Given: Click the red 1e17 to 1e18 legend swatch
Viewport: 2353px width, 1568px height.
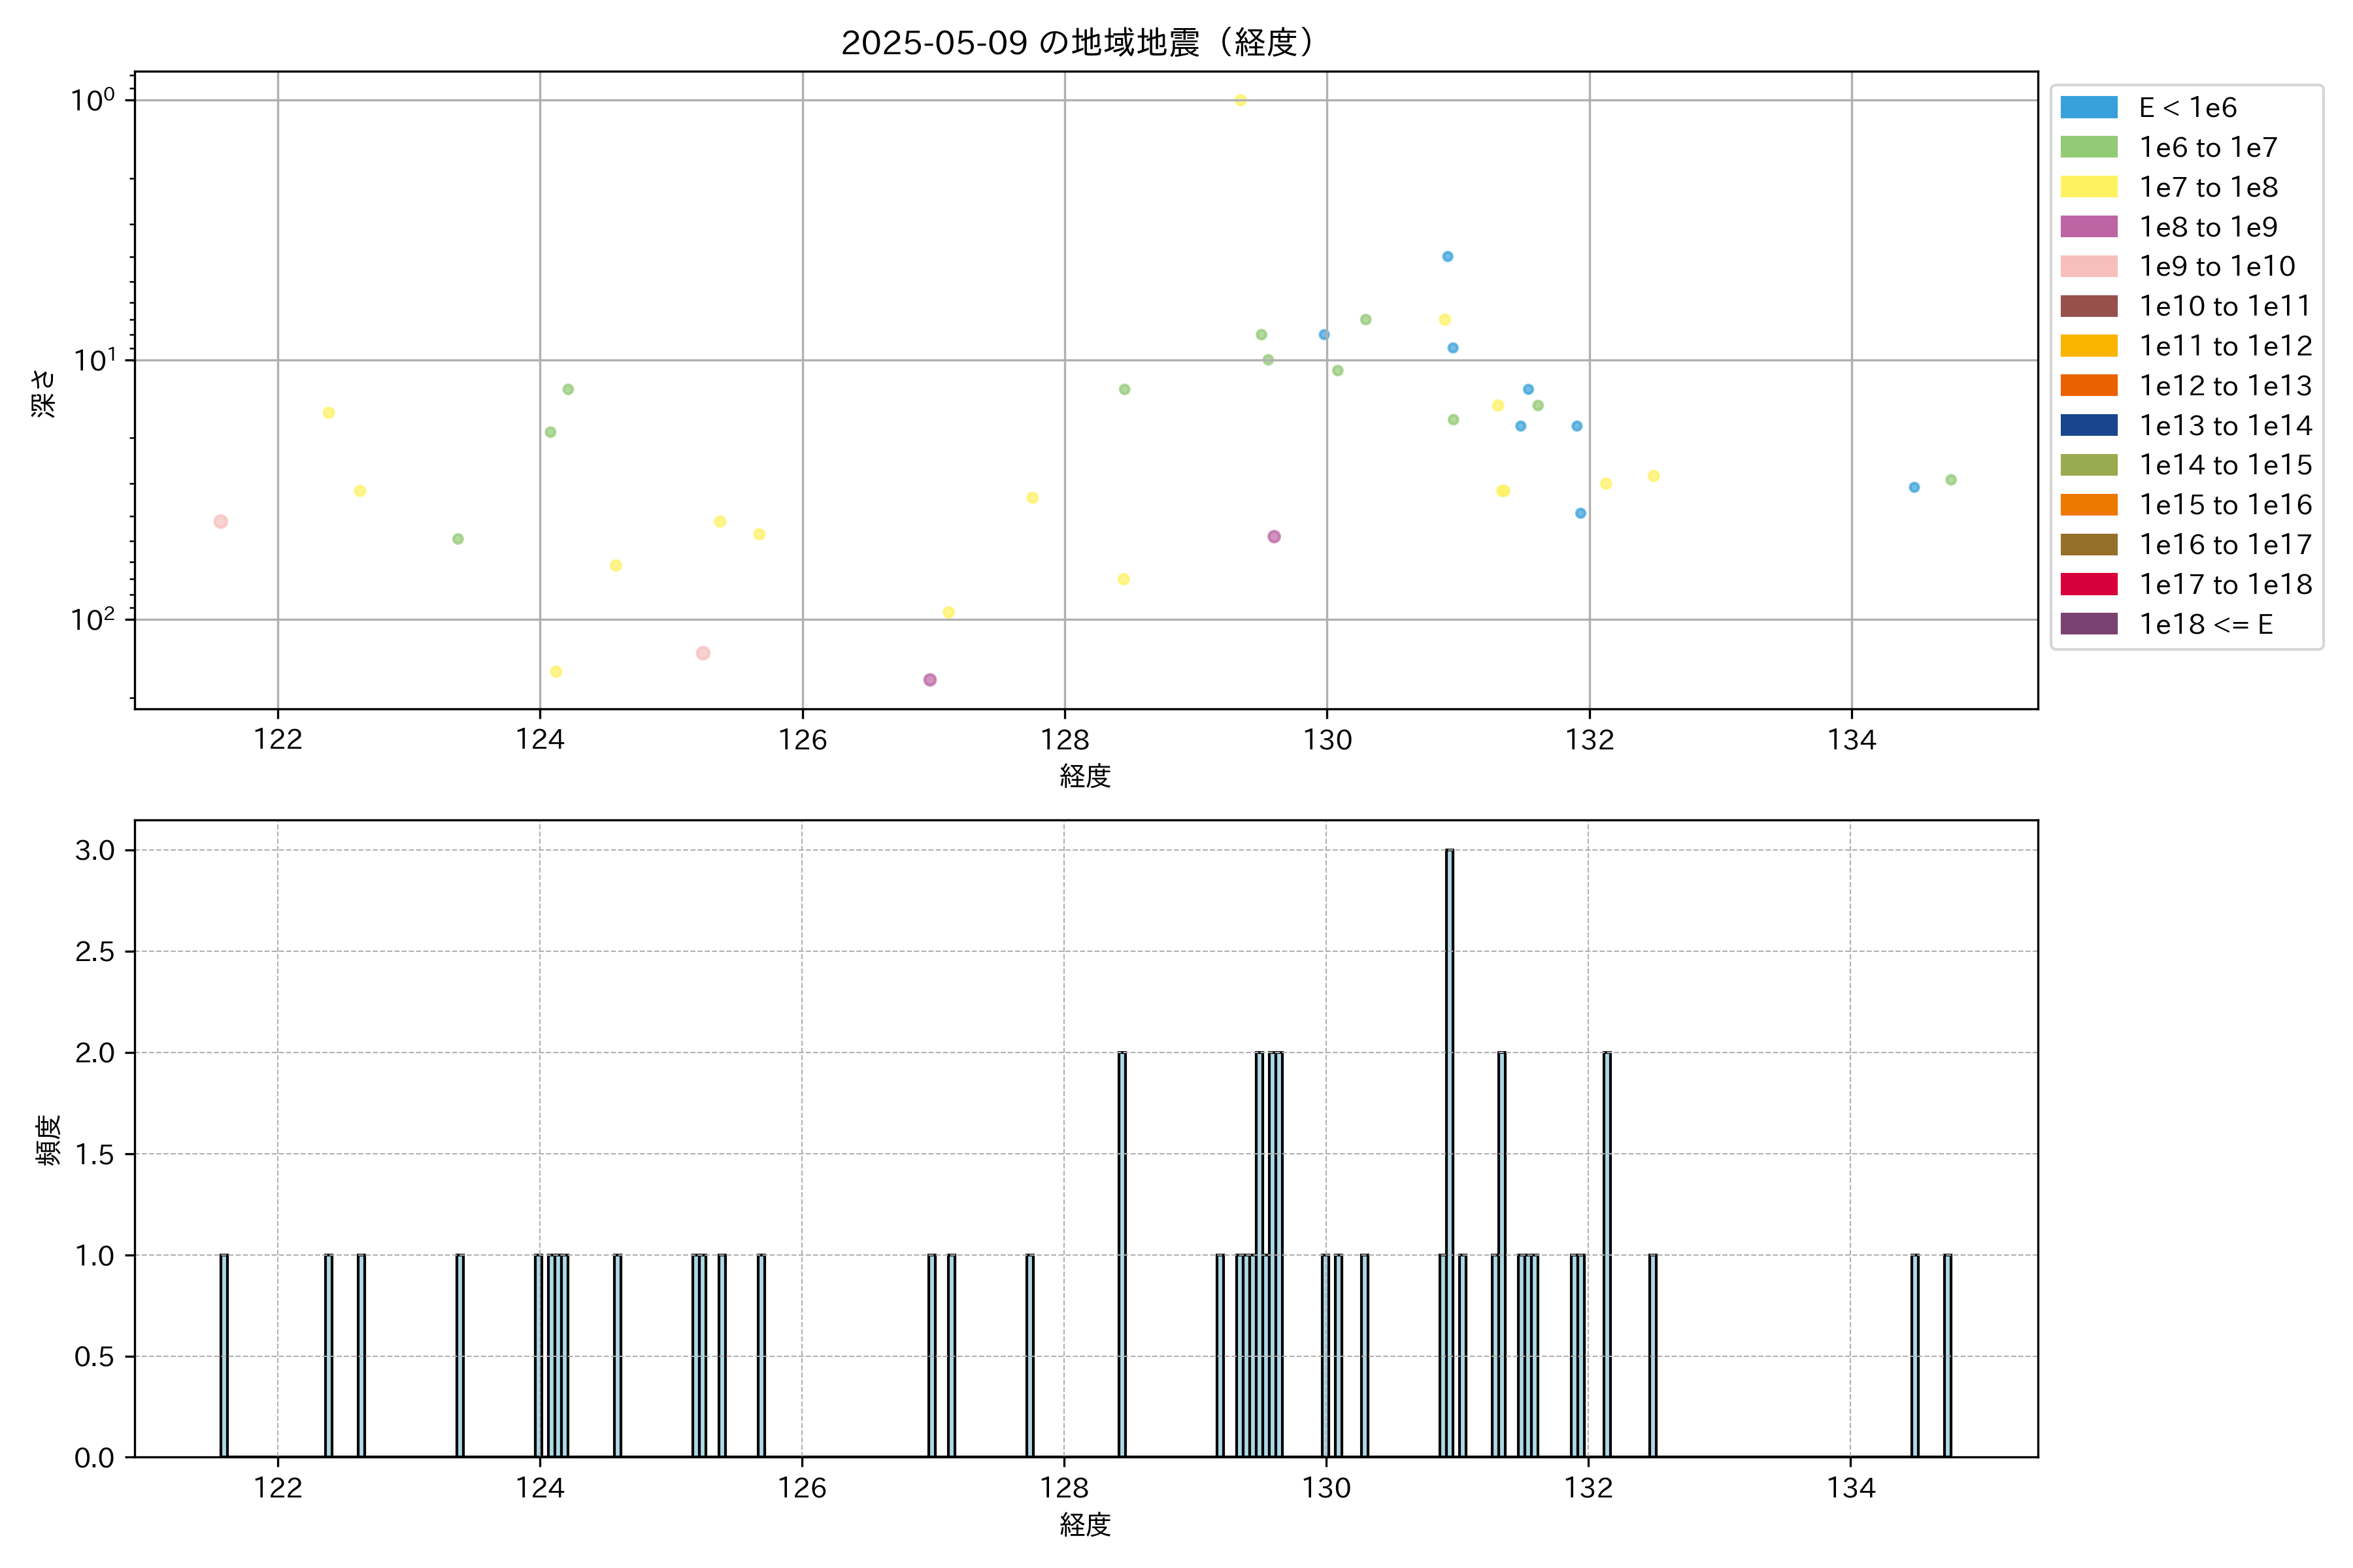Looking at the screenshot, I should 2088,584.
